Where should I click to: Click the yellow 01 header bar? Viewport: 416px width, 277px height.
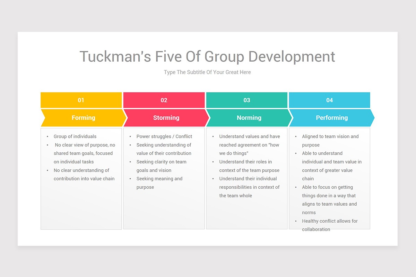(81, 100)
